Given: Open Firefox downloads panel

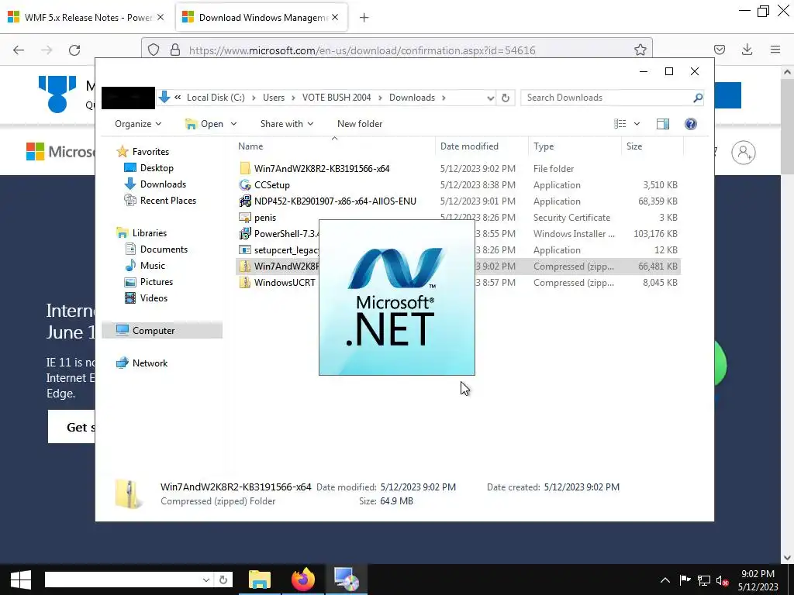Looking at the screenshot, I should click(x=747, y=50).
